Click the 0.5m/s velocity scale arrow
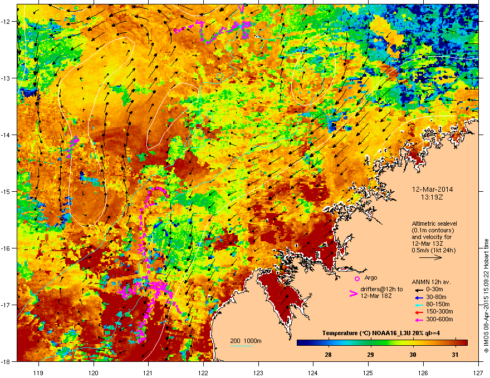Screen dimensions: 490x378 431,257
